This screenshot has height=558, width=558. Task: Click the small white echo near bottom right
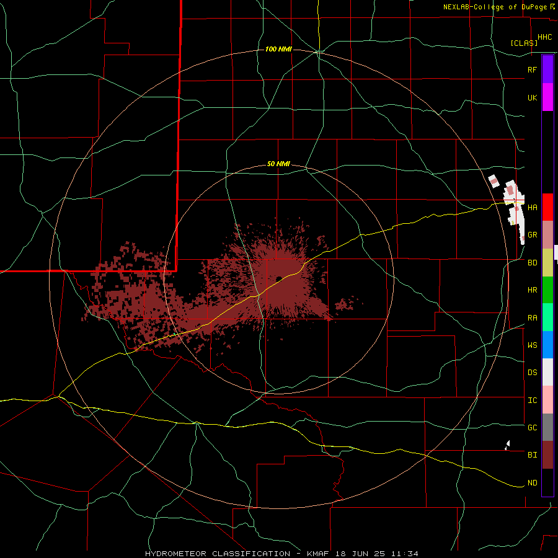[x=507, y=445]
